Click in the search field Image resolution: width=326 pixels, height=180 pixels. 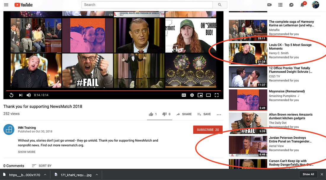pos(147,4)
